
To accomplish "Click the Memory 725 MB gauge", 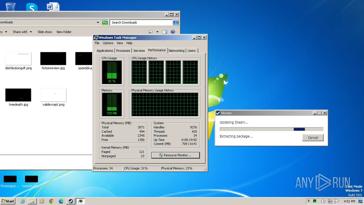I will click(112, 104).
